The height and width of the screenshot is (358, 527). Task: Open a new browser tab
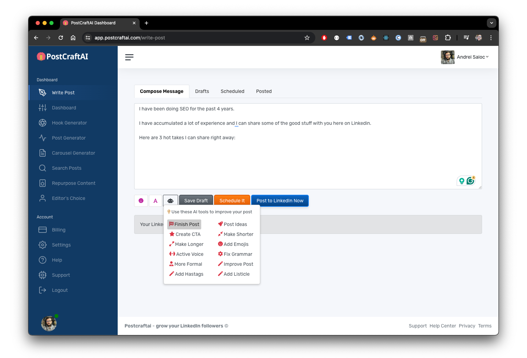coord(147,23)
